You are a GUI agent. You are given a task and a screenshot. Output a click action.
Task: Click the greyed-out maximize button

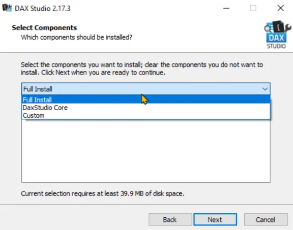pyautogui.click(x=253, y=8)
